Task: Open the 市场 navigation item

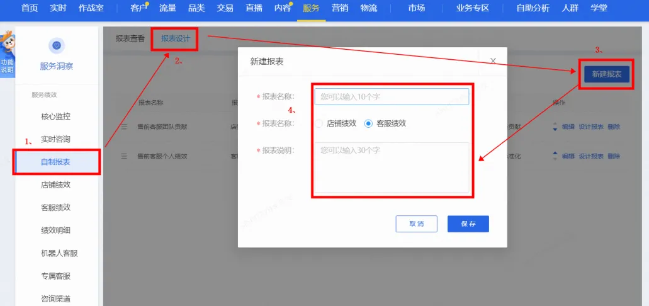Action: point(416,8)
